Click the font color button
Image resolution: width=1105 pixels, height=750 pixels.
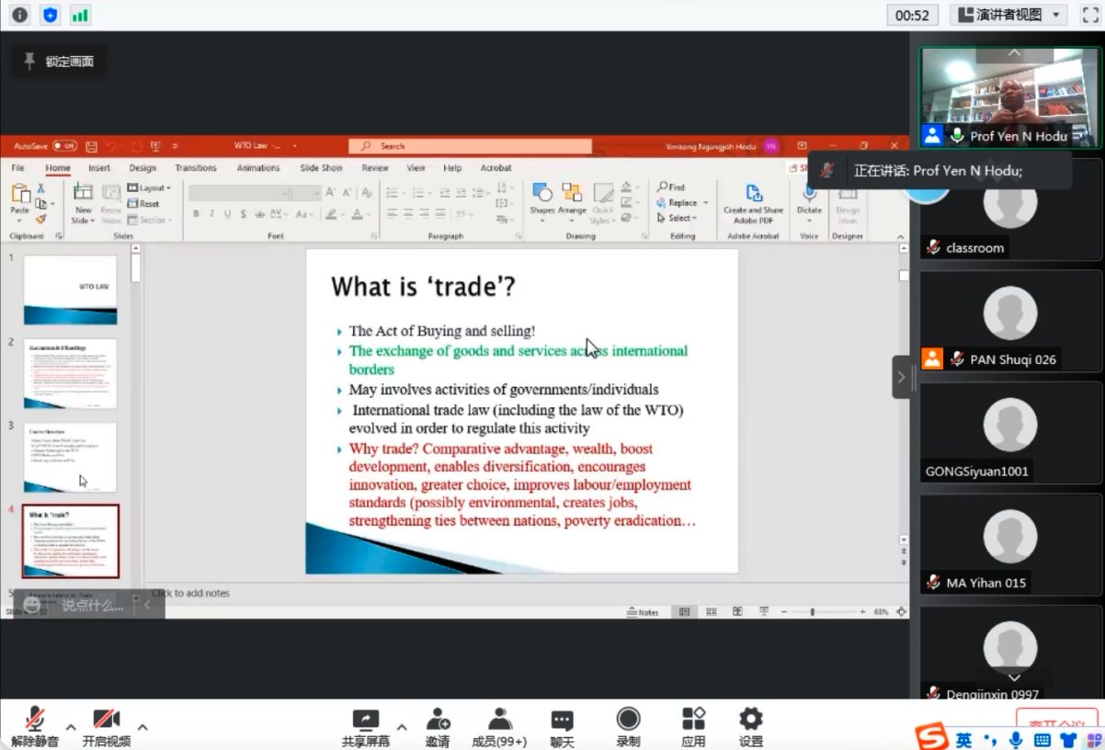[358, 214]
